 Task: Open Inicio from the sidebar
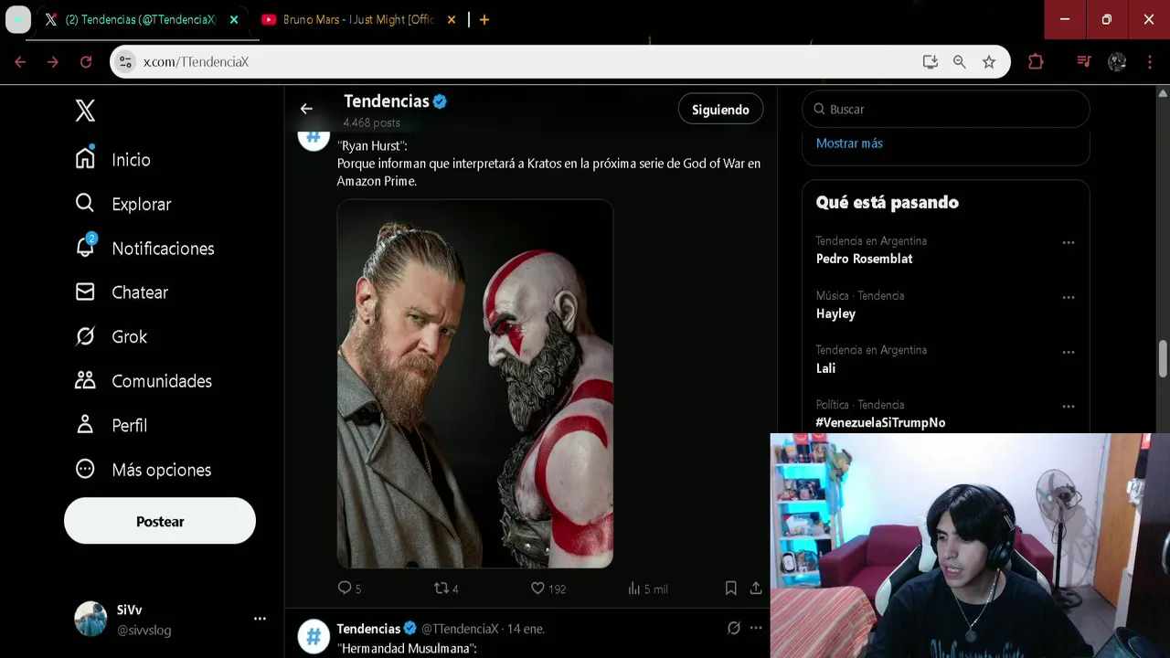pos(112,159)
